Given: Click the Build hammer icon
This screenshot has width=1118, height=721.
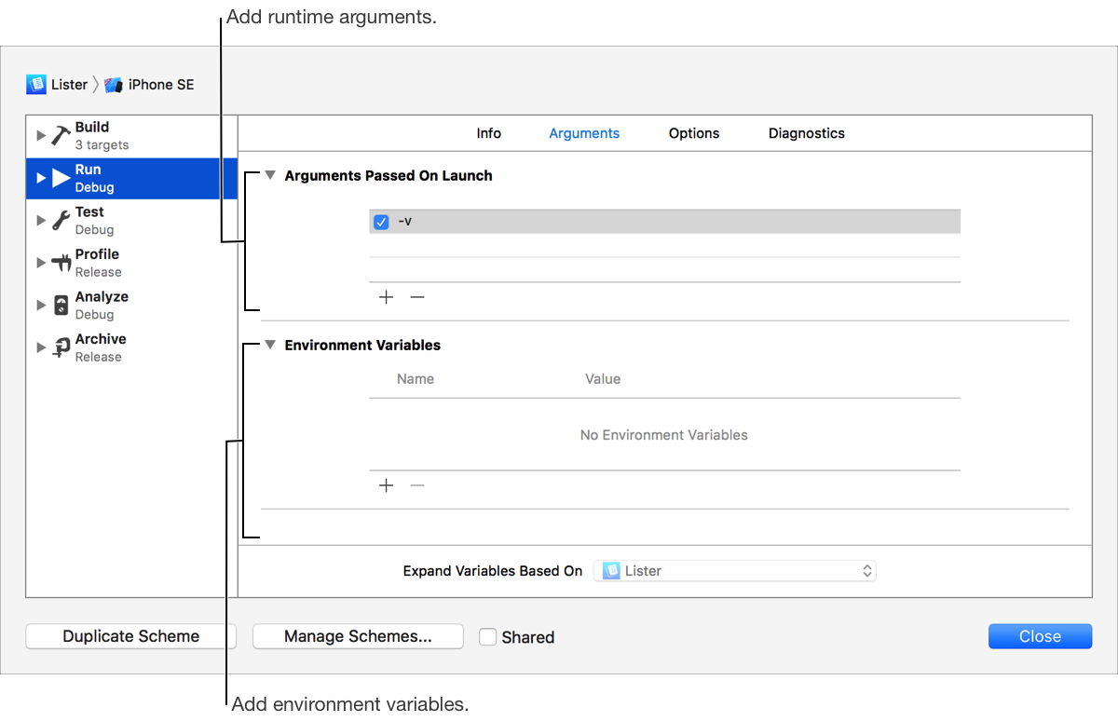Looking at the screenshot, I should 61,135.
